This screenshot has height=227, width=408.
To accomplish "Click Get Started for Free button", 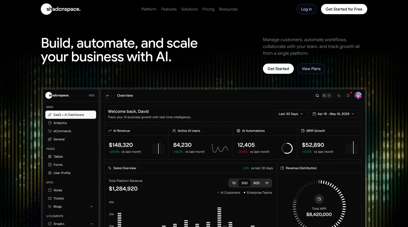I will 344,9.
